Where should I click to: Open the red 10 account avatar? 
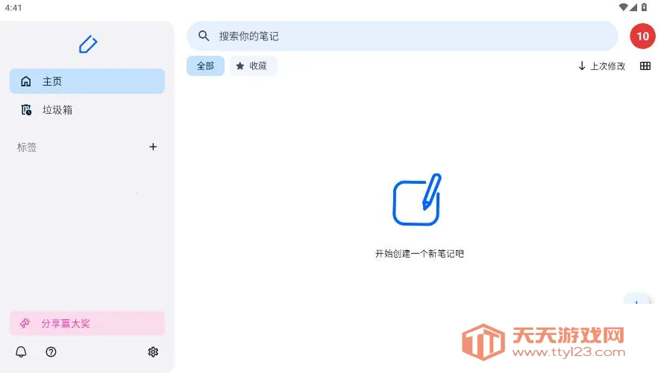click(x=642, y=36)
